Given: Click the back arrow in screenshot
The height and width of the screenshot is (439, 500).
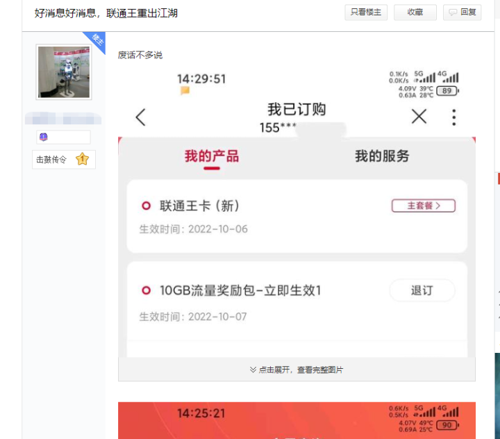Looking at the screenshot, I should pyautogui.click(x=140, y=117).
